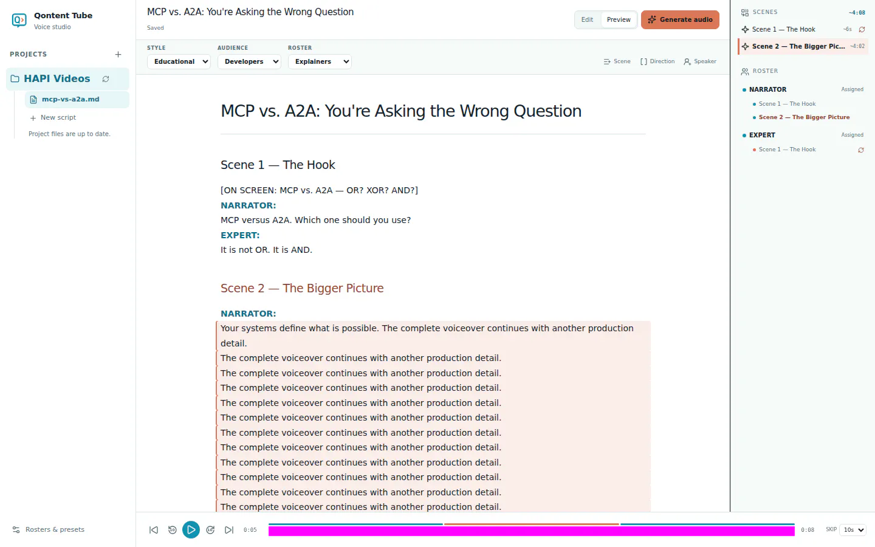Forward 10 seconds in player

coord(210,531)
